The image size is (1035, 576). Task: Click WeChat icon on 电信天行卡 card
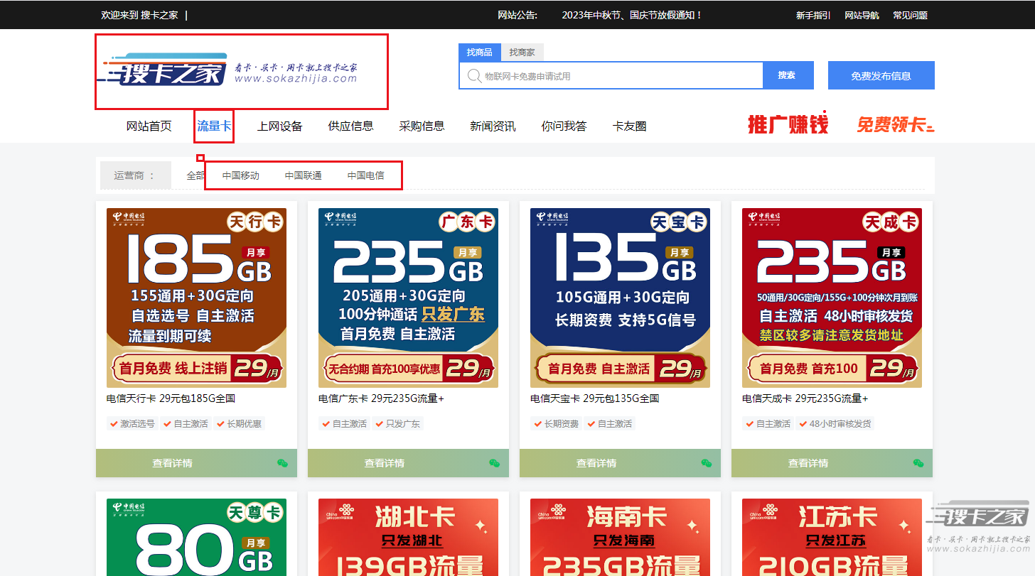pyautogui.click(x=282, y=463)
